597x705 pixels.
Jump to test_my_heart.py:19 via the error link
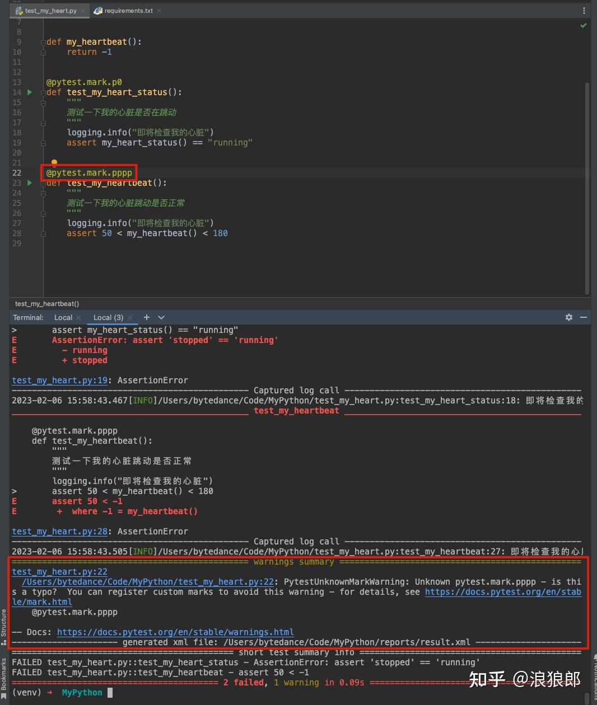point(59,380)
